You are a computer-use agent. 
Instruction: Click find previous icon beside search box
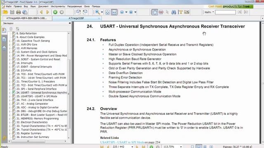pyautogui.click(x=240, y=12)
